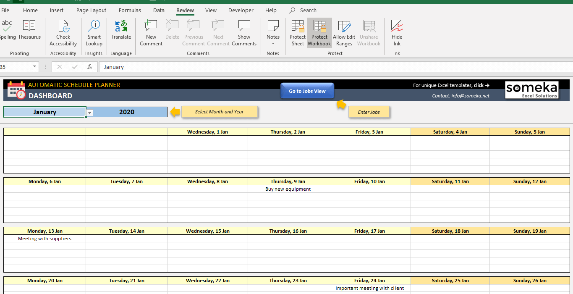
Task: Open the Formulas ribbon tab
Action: [x=130, y=10]
